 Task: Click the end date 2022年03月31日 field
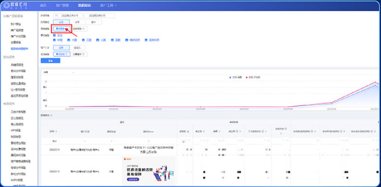click(97, 15)
